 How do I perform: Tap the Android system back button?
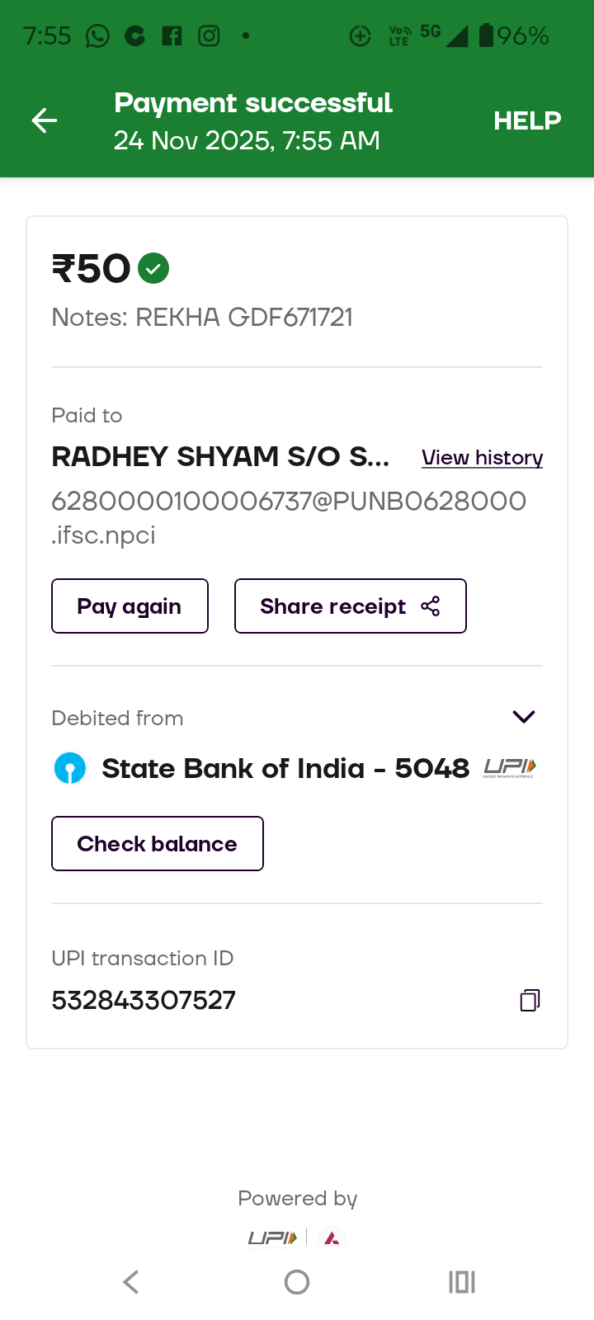131,1282
